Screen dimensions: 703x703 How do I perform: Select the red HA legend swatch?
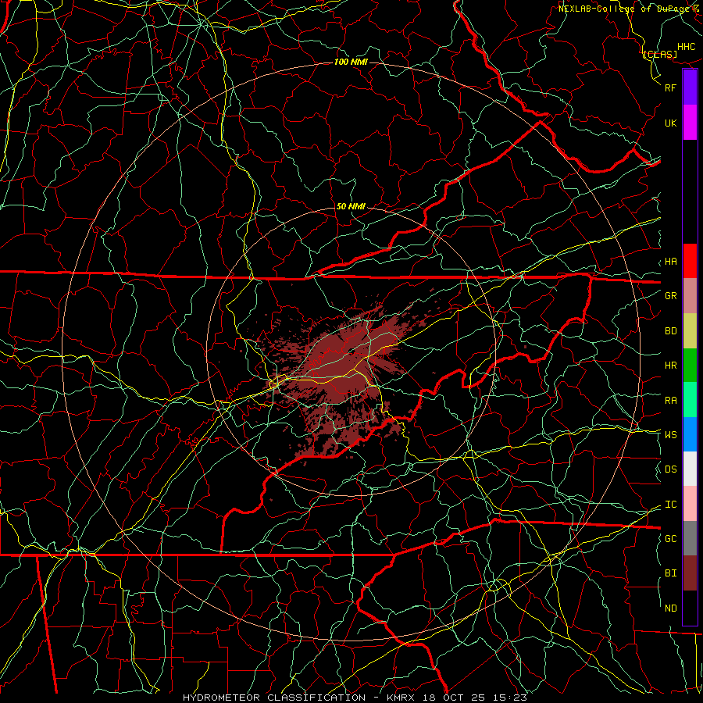pos(690,261)
